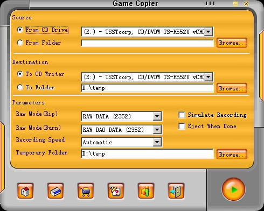Browse for the temporary folder
Screen dimensions: 264x211
[232, 154]
